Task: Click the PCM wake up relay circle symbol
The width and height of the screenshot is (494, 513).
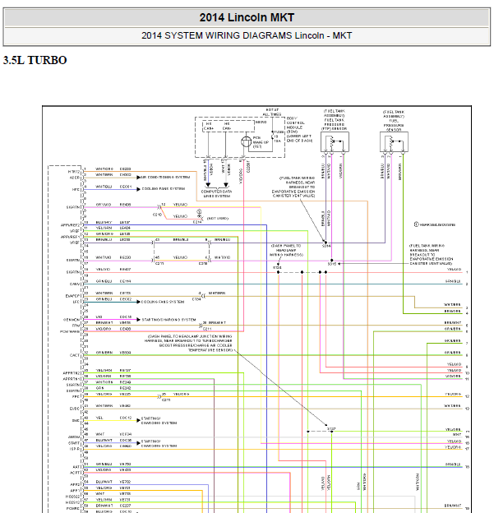Action: (246, 141)
